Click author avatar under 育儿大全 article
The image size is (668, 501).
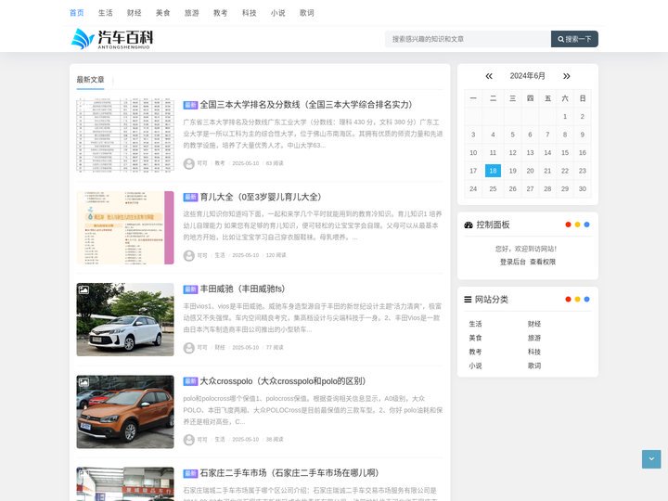click(x=188, y=256)
